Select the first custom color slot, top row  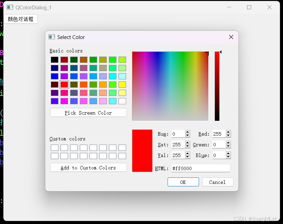55,148
